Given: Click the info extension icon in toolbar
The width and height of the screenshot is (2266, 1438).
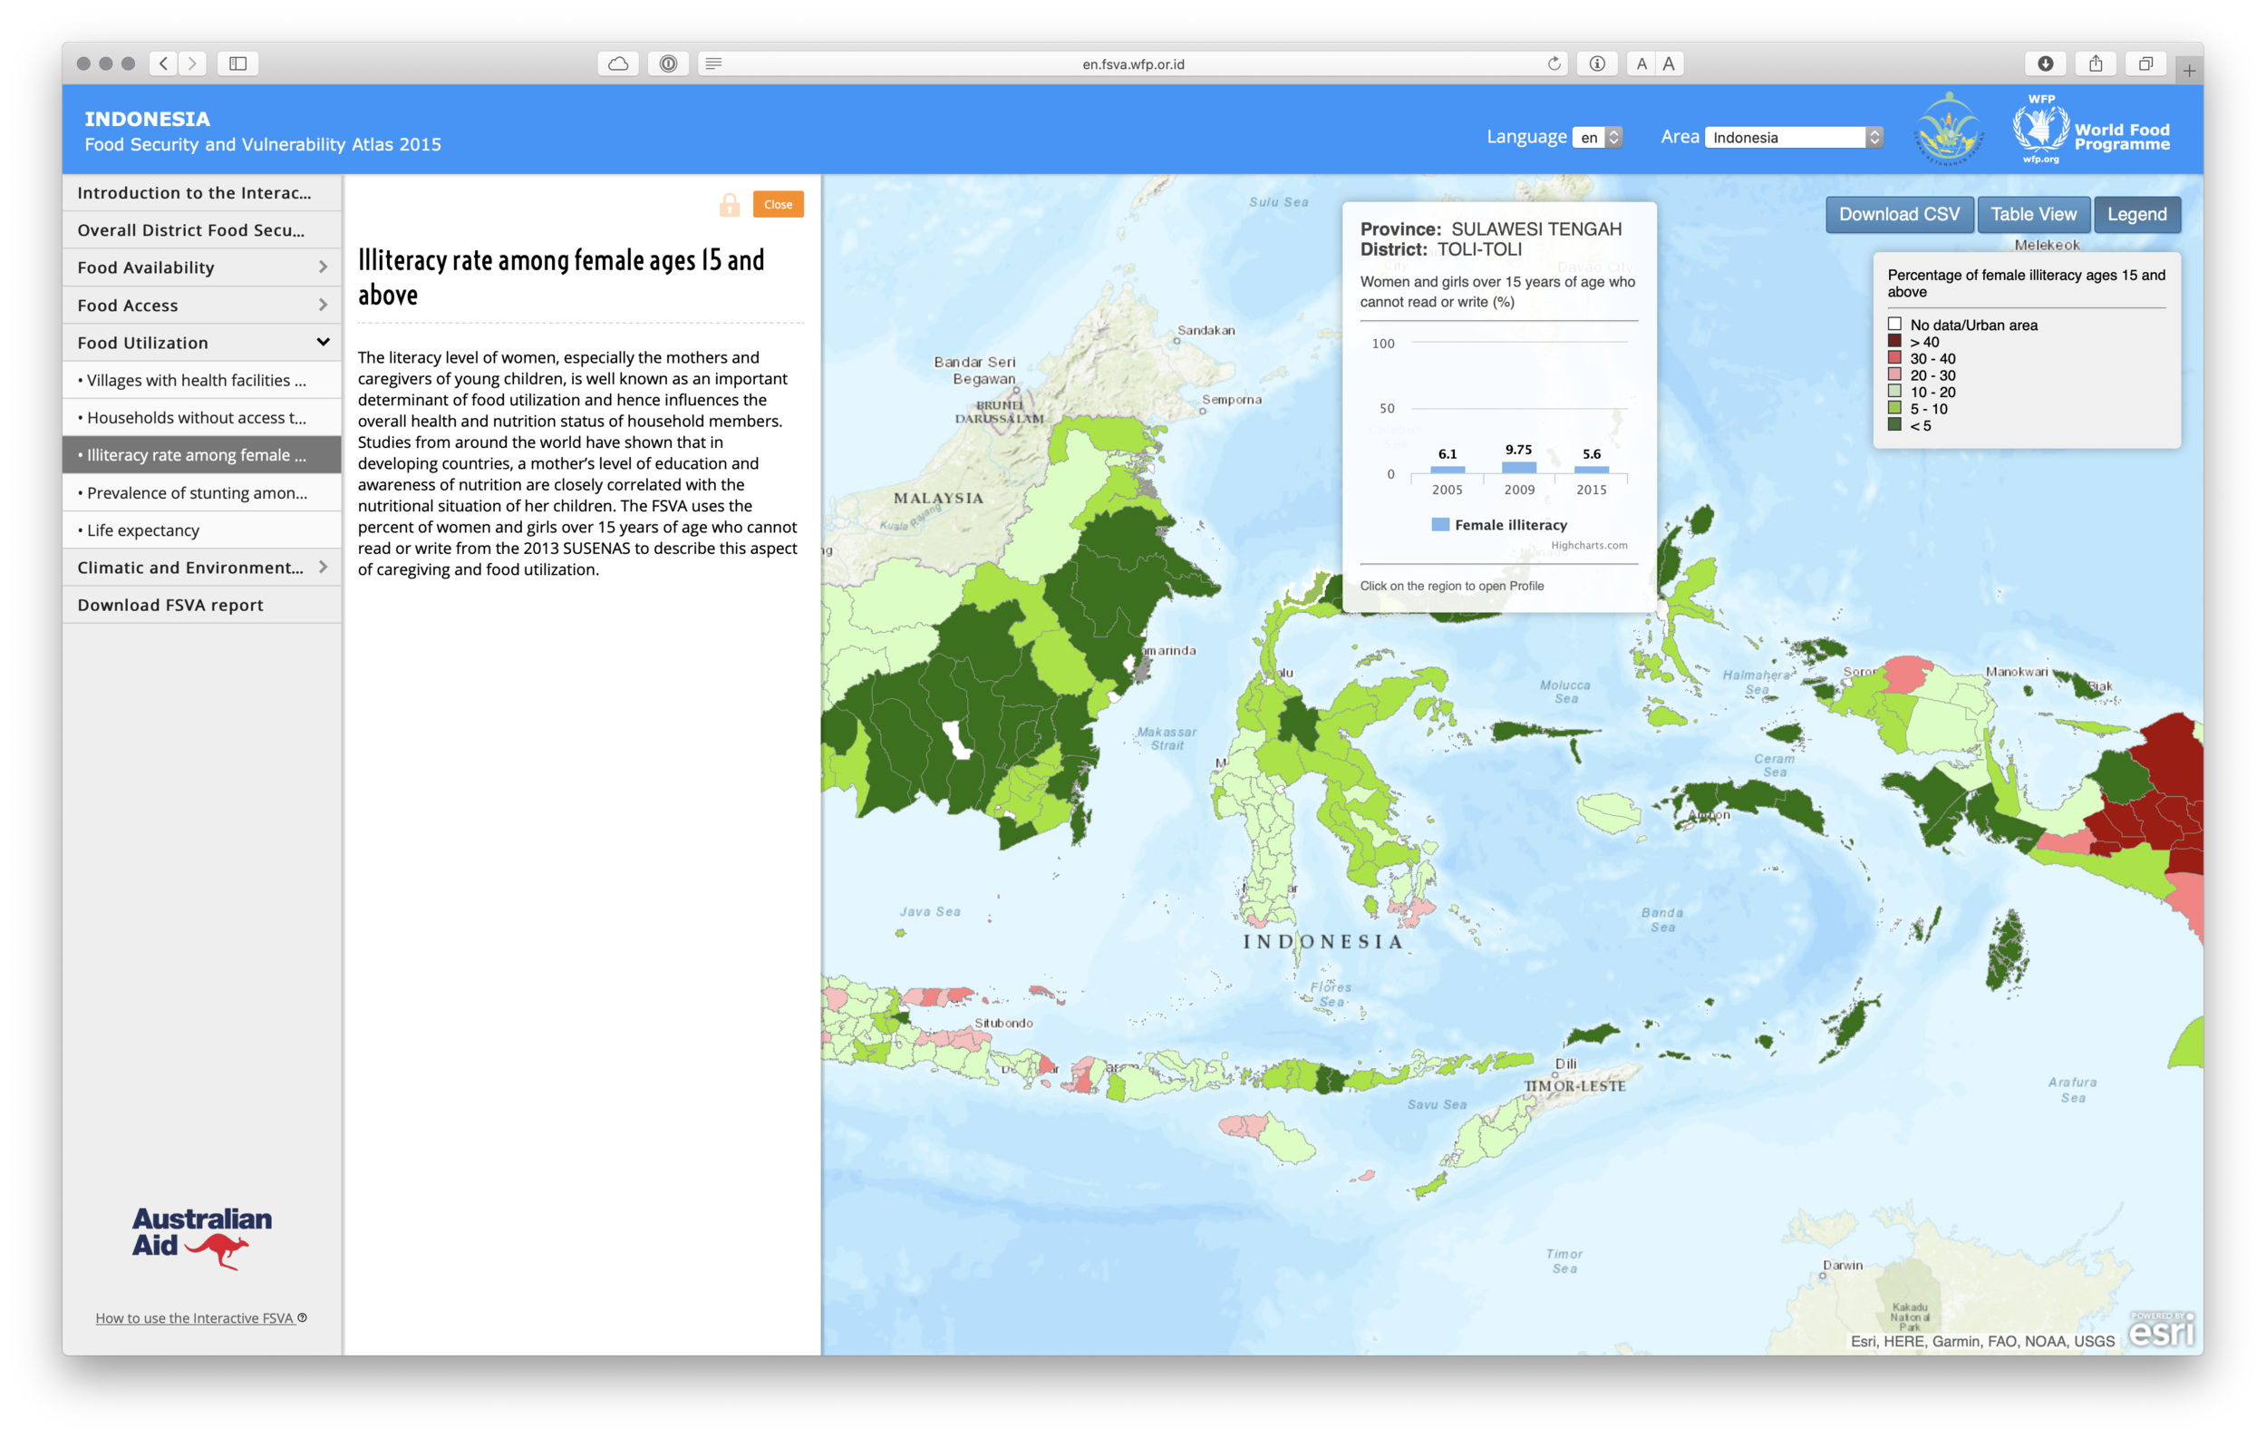Looking at the screenshot, I should [x=1597, y=63].
